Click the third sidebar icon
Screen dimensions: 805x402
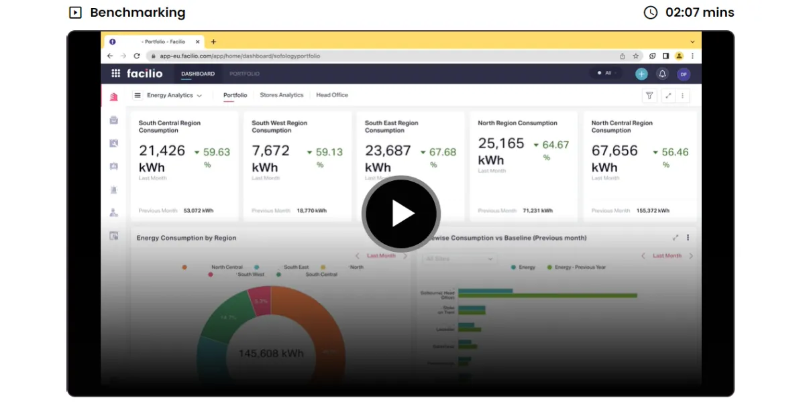tap(113, 143)
